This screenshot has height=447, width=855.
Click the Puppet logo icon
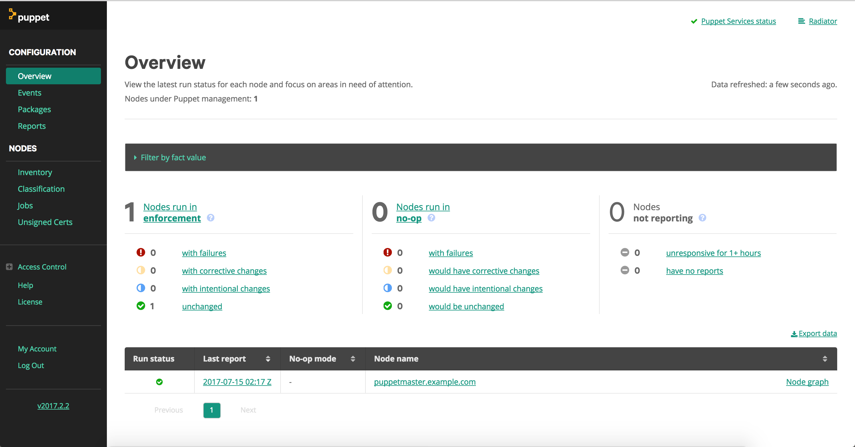tap(12, 14)
